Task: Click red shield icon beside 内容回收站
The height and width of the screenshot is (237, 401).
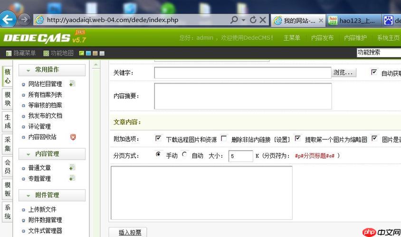Action: [x=73, y=137]
